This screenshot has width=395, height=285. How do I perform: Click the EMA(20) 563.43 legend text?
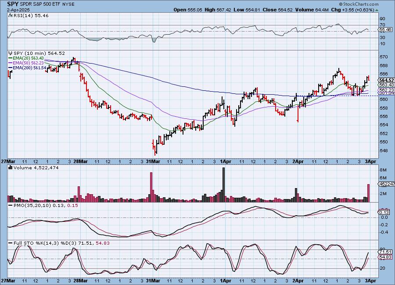(x=28, y=58)
